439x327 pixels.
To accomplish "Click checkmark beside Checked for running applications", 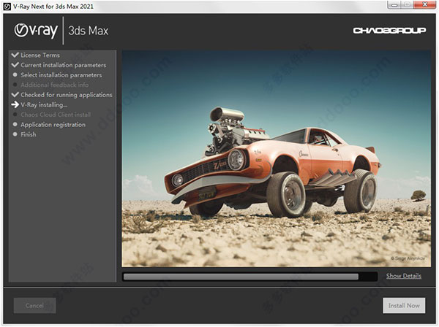I will (15, 94).
